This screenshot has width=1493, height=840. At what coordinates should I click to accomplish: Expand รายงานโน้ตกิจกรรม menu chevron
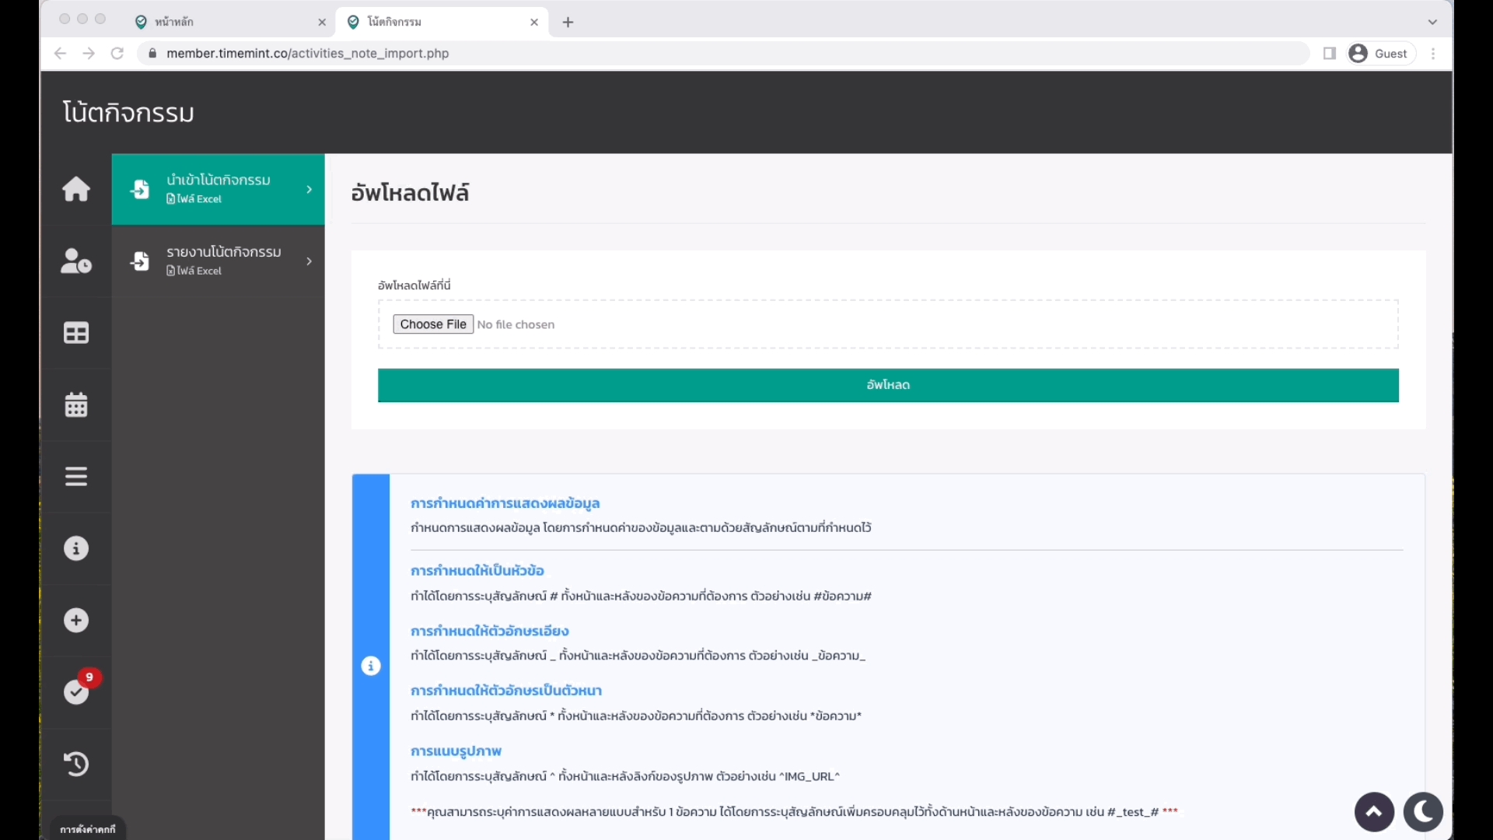[x=309, y=261]
